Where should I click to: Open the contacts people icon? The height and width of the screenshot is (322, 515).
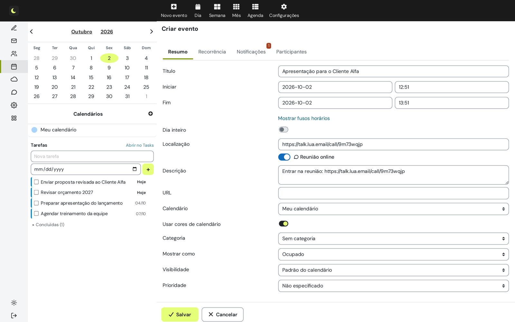14,54
